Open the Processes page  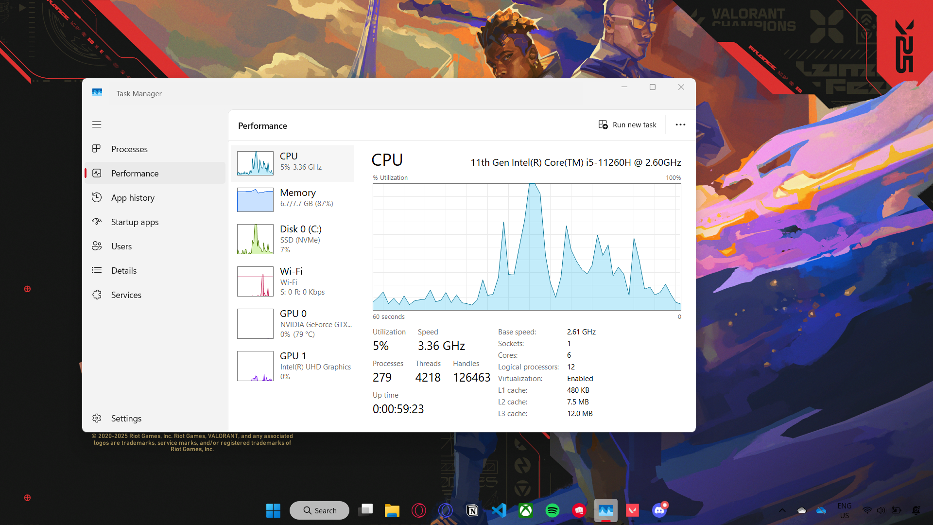click(129, 149)
